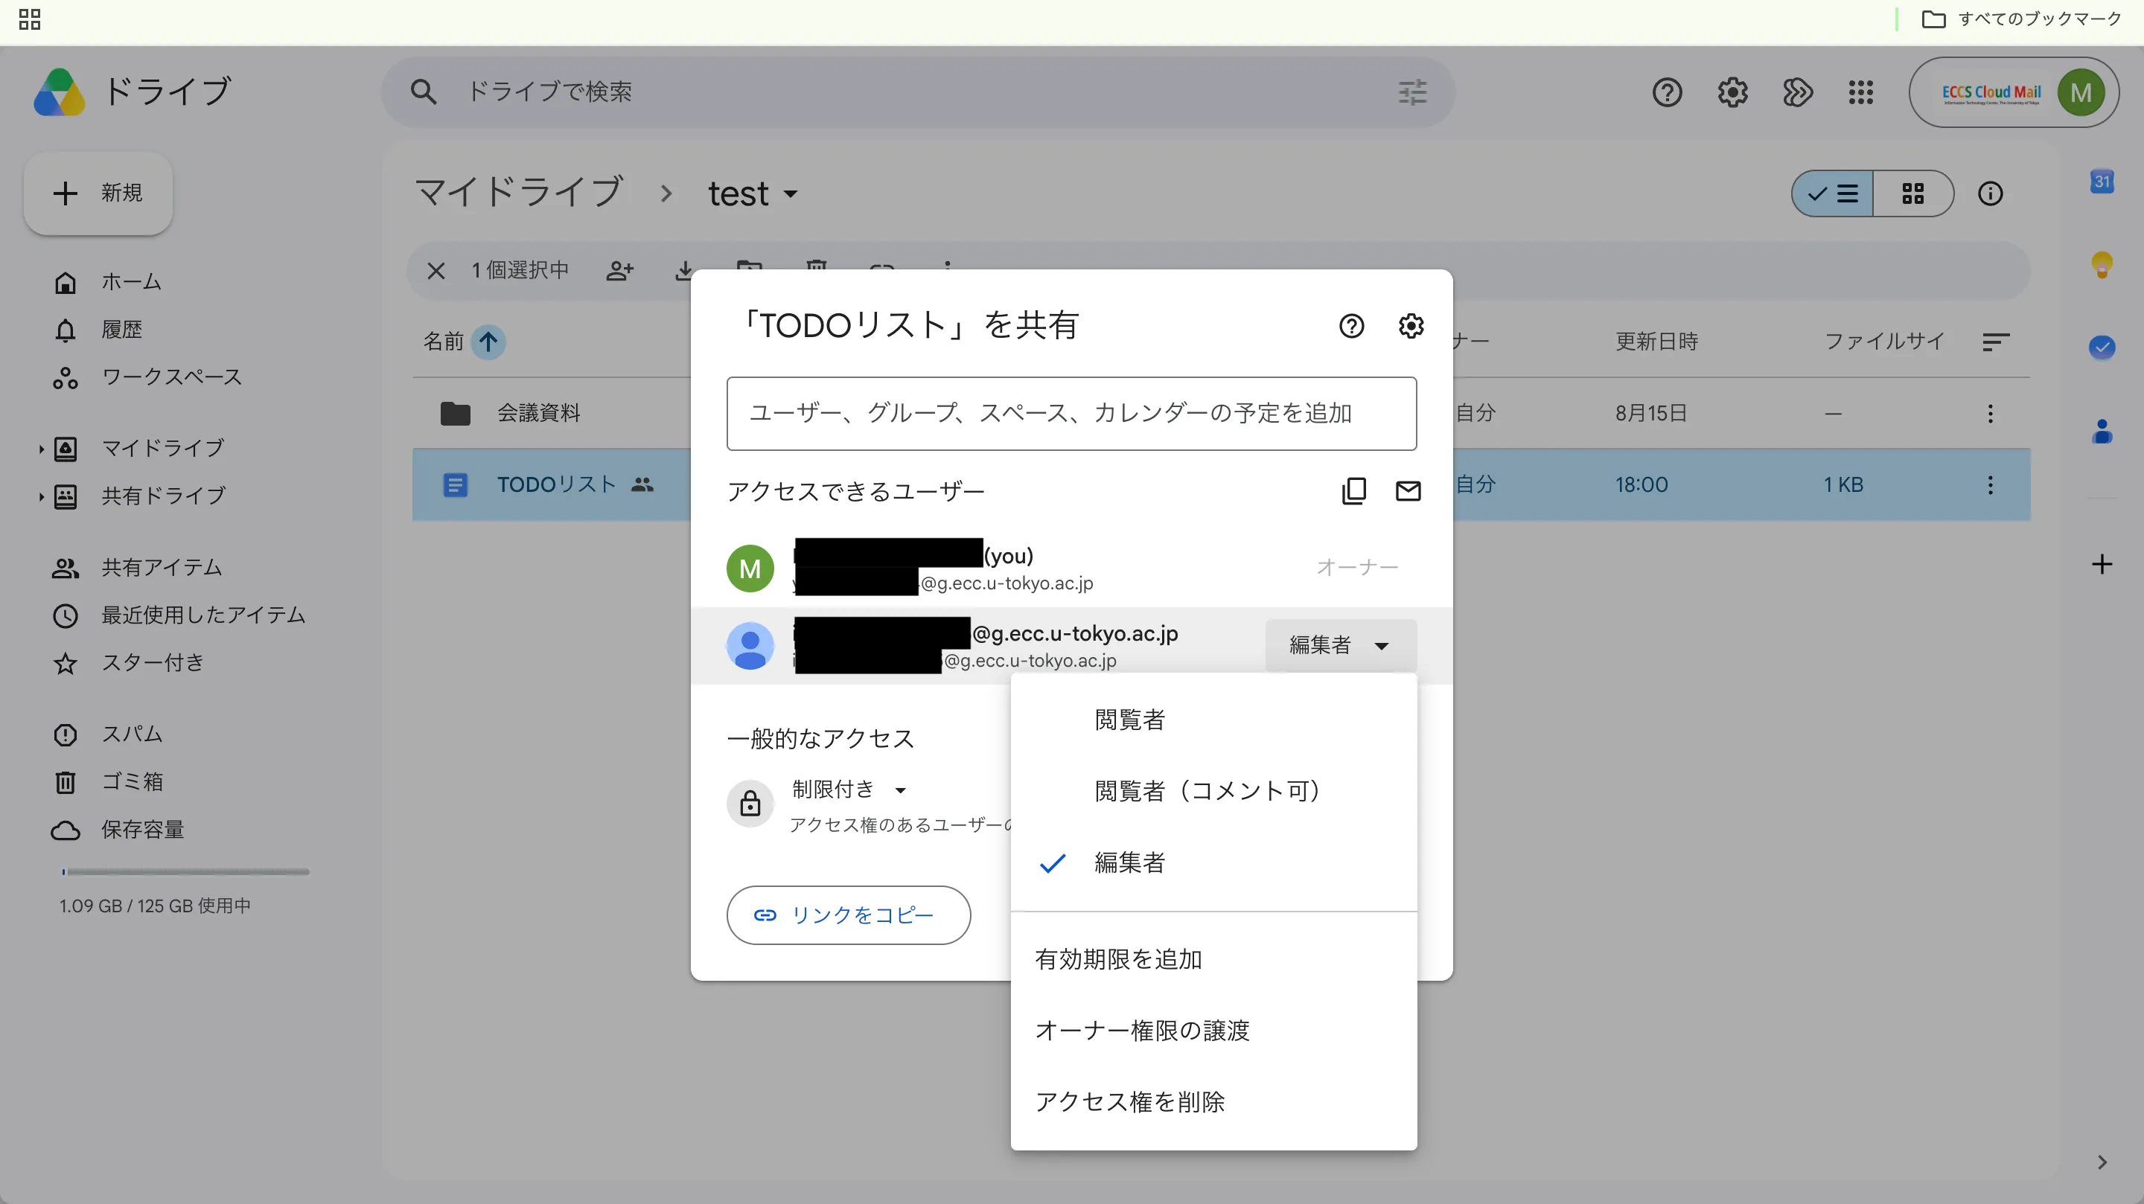Screen dimensions: 2144x1204
Task: Expand マイドライブ tree in sidebar
Action: pyautogui.click(x=40, y=449)
